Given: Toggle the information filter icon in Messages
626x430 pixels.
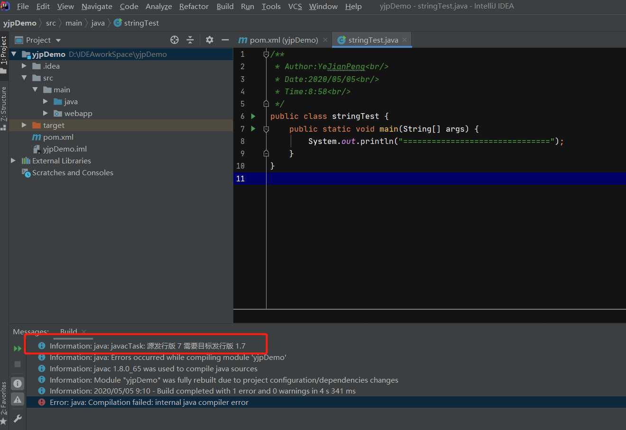Looking at the screenshot, I should [x=18, y=383].
